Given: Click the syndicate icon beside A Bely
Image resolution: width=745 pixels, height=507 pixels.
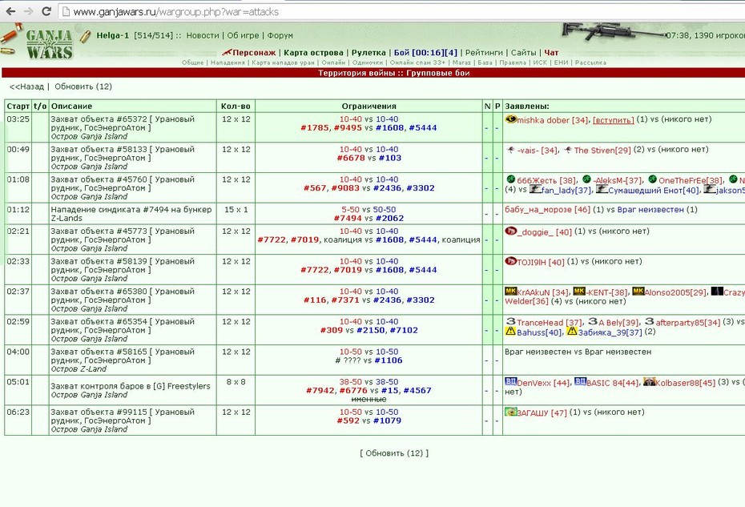Looking at the screenshot, I should [x=593, y=322].
